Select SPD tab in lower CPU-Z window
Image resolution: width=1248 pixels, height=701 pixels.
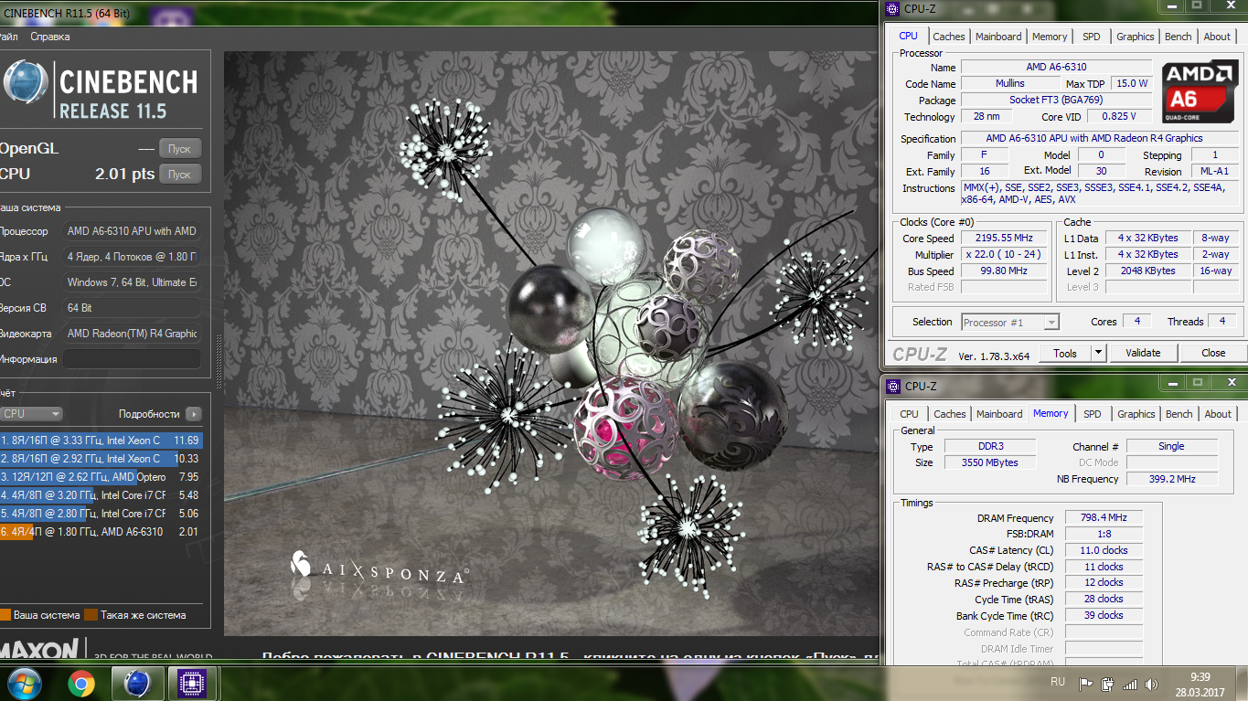pyautogui.click(x=1093, y=414)
